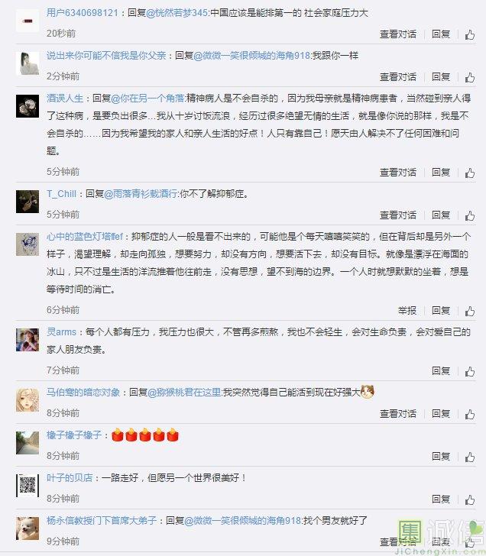Click thumbs-up on 酒误人生's comment
486x556 pixels.
[470, 173]
